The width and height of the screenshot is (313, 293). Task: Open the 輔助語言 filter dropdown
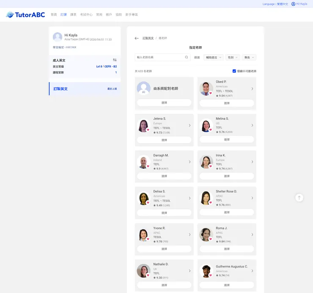tap(214, 57)
